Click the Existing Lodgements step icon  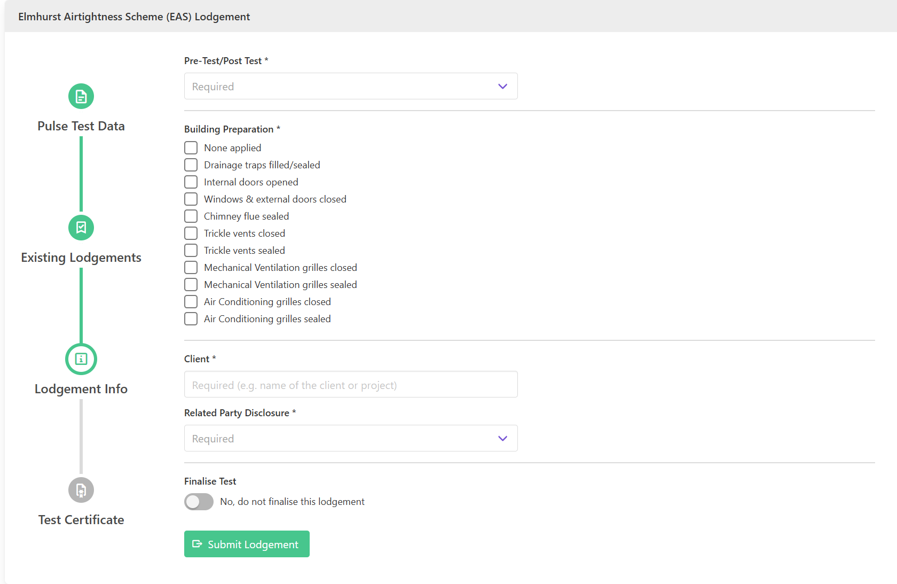[x=81, y=228]
